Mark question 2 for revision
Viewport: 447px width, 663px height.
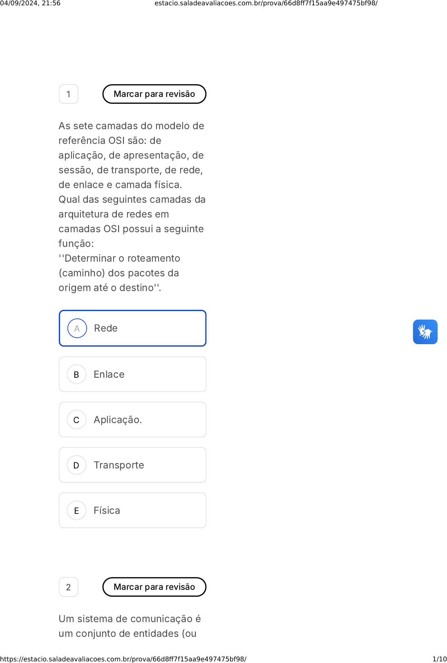click(154, 587)
